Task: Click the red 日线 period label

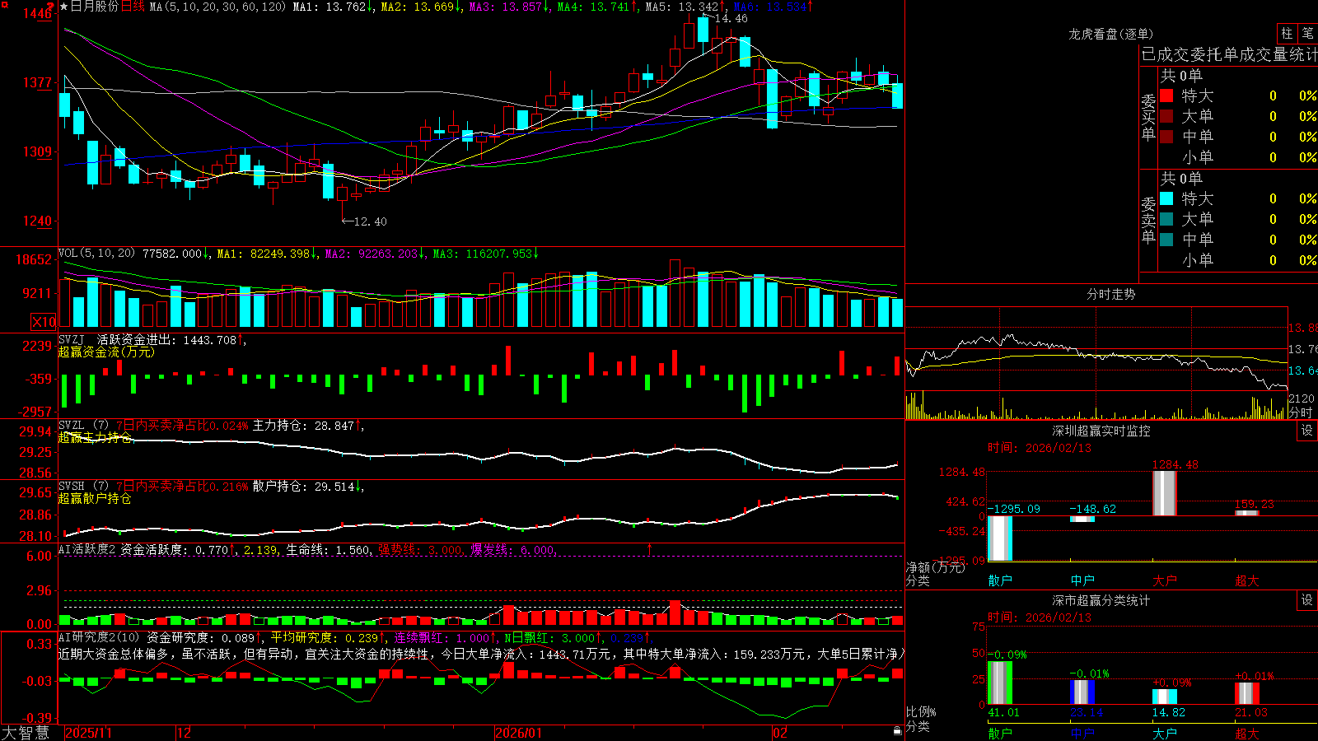Action: (133, 7)
